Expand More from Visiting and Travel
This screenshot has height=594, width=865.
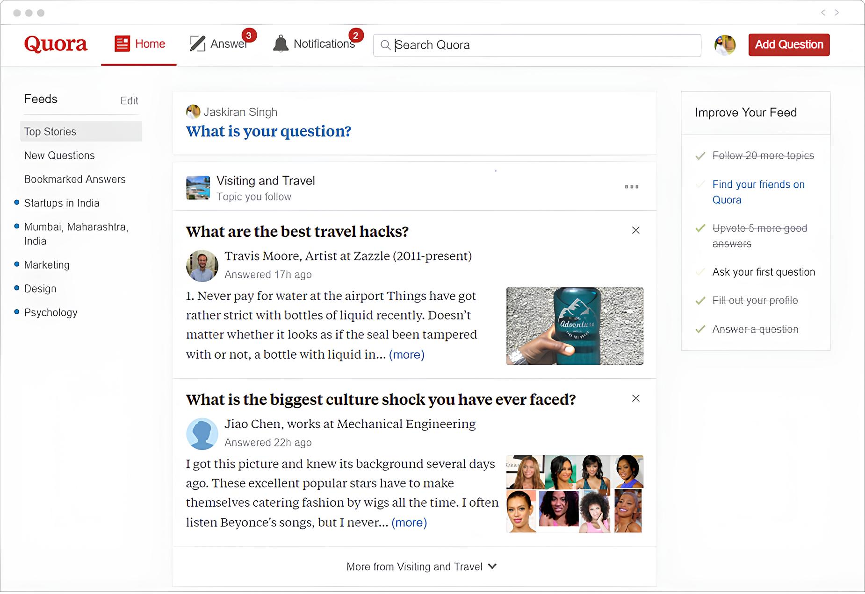(422, 566)
